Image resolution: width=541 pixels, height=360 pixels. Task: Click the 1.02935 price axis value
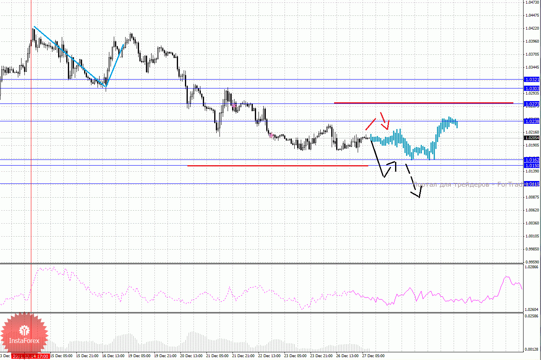[x=532, y=93]
